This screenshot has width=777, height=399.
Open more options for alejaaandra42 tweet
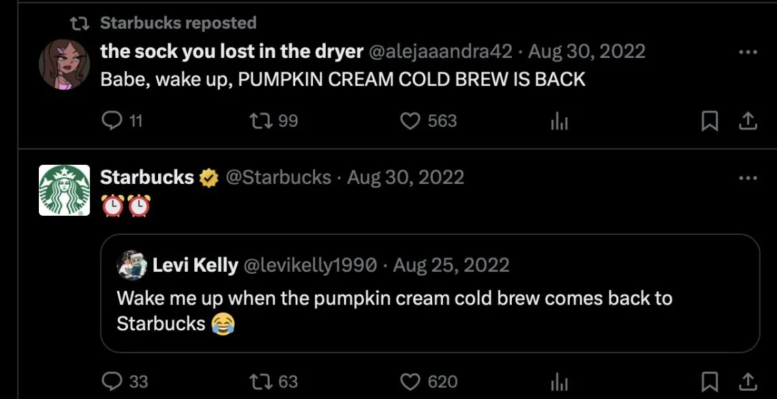point(748,52)
